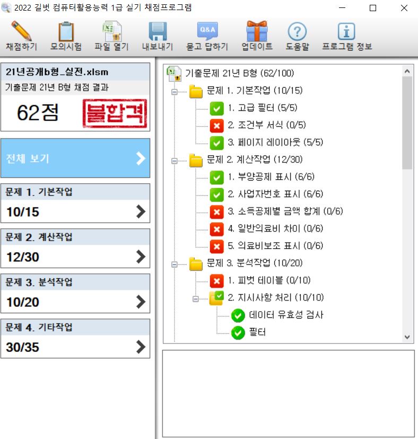Viewport: 418px width, 439px height.
Task: Click the 파일 열기 Excel file icon
Action: coord(112,32)
